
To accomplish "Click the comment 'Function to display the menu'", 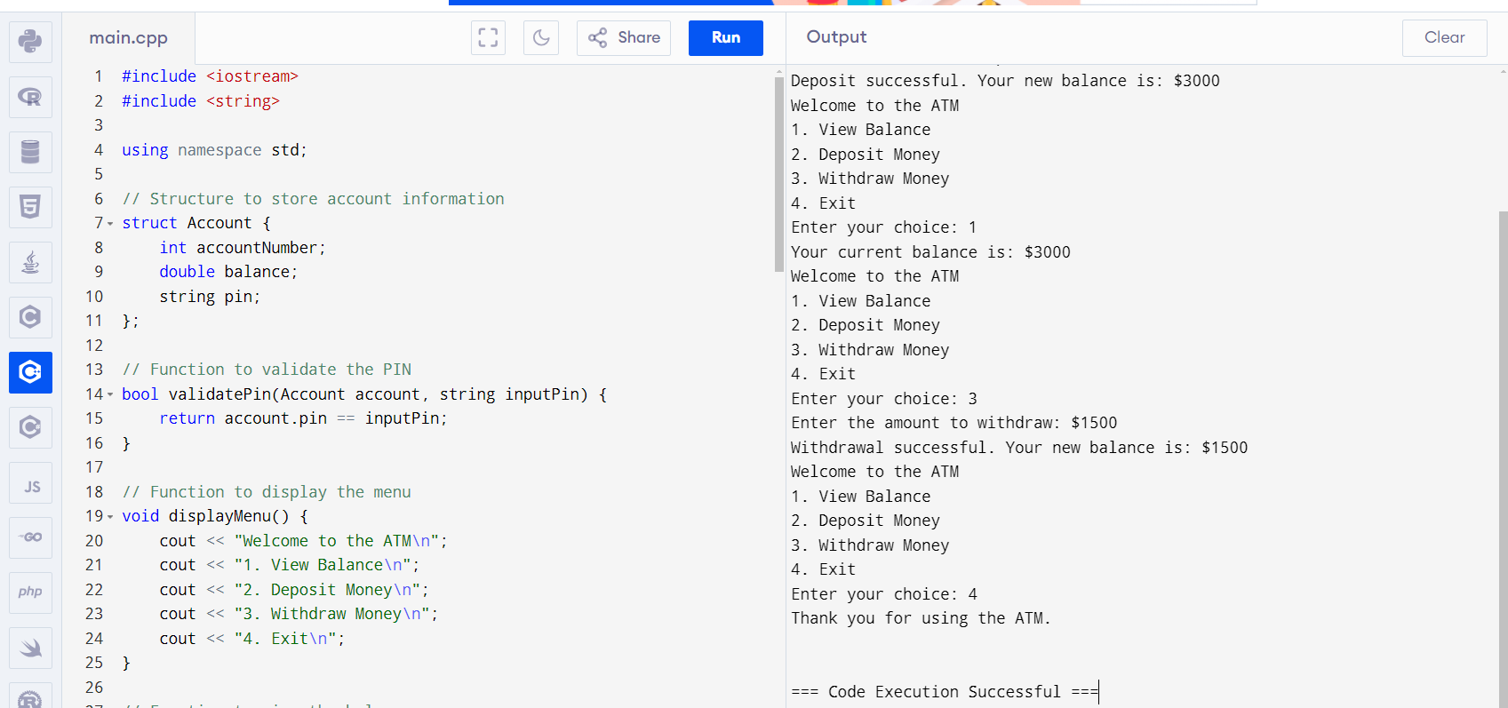I will 267,492.
